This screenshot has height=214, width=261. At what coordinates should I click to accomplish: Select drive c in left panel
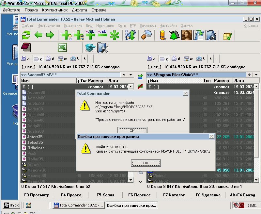pos(38,59)
